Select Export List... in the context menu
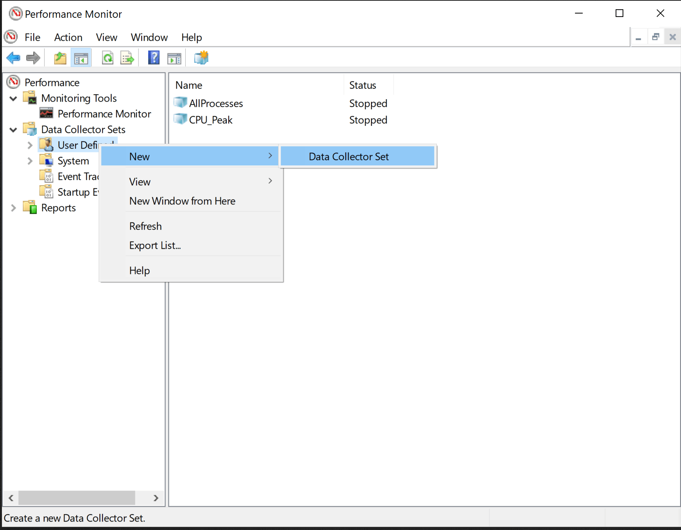 tap(155, 246)
